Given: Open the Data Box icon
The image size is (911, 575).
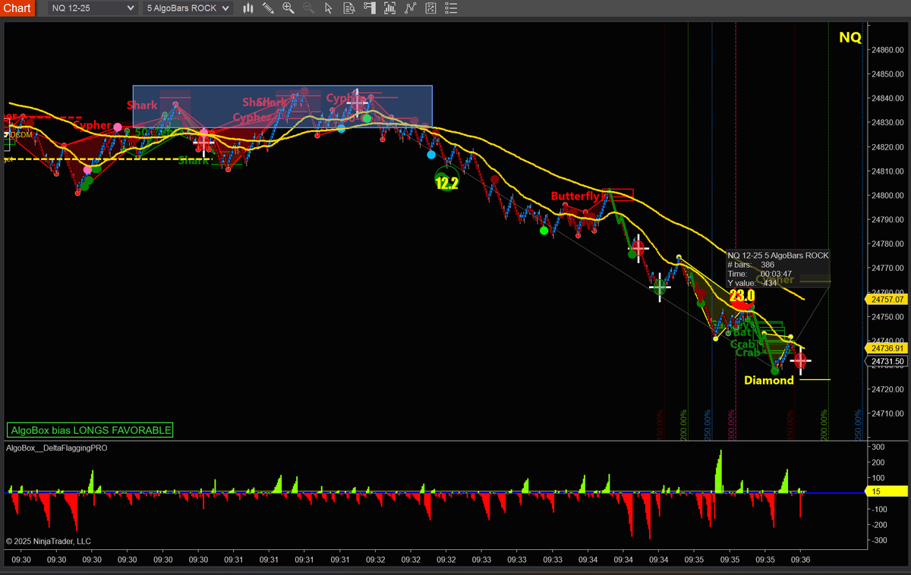Looking at the screenshot, I should pos(349,8).
